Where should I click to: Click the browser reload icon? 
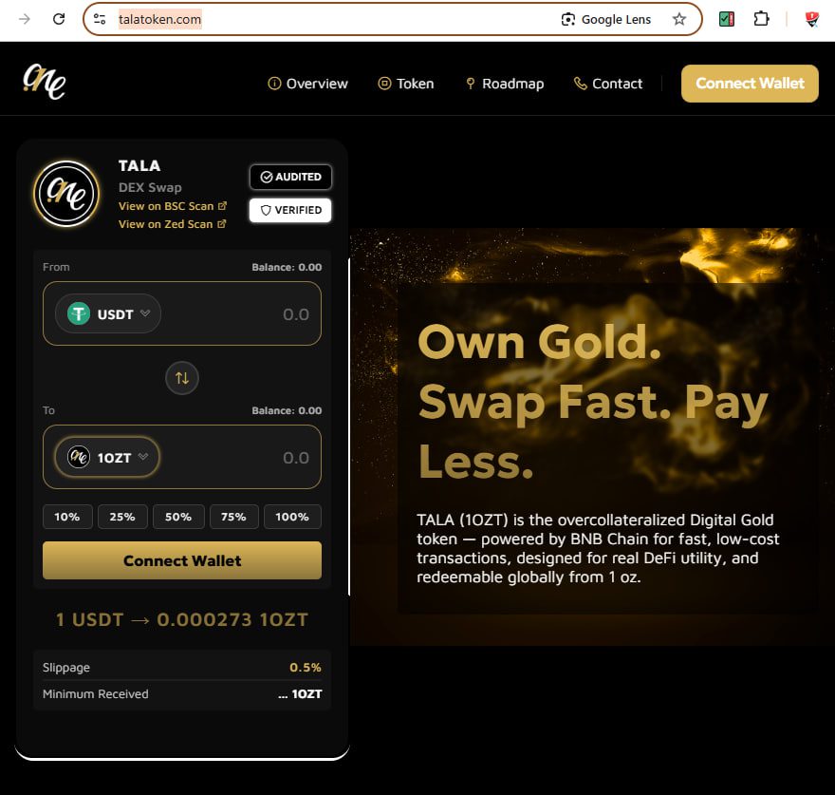click(x=59, y=19)
